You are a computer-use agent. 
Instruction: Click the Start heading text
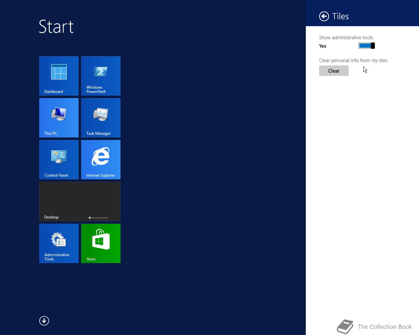[x=56, y=26]
